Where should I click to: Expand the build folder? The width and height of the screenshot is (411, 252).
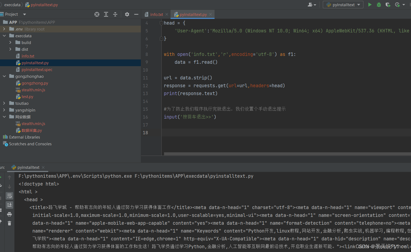(10, 42)
